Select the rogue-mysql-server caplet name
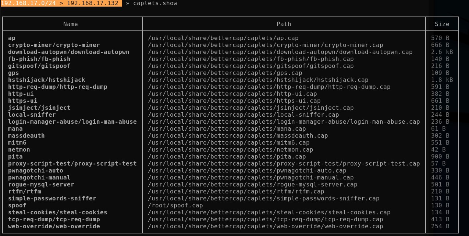The width and height of the screenshot is (469, 236). click(x=41, y=185)
